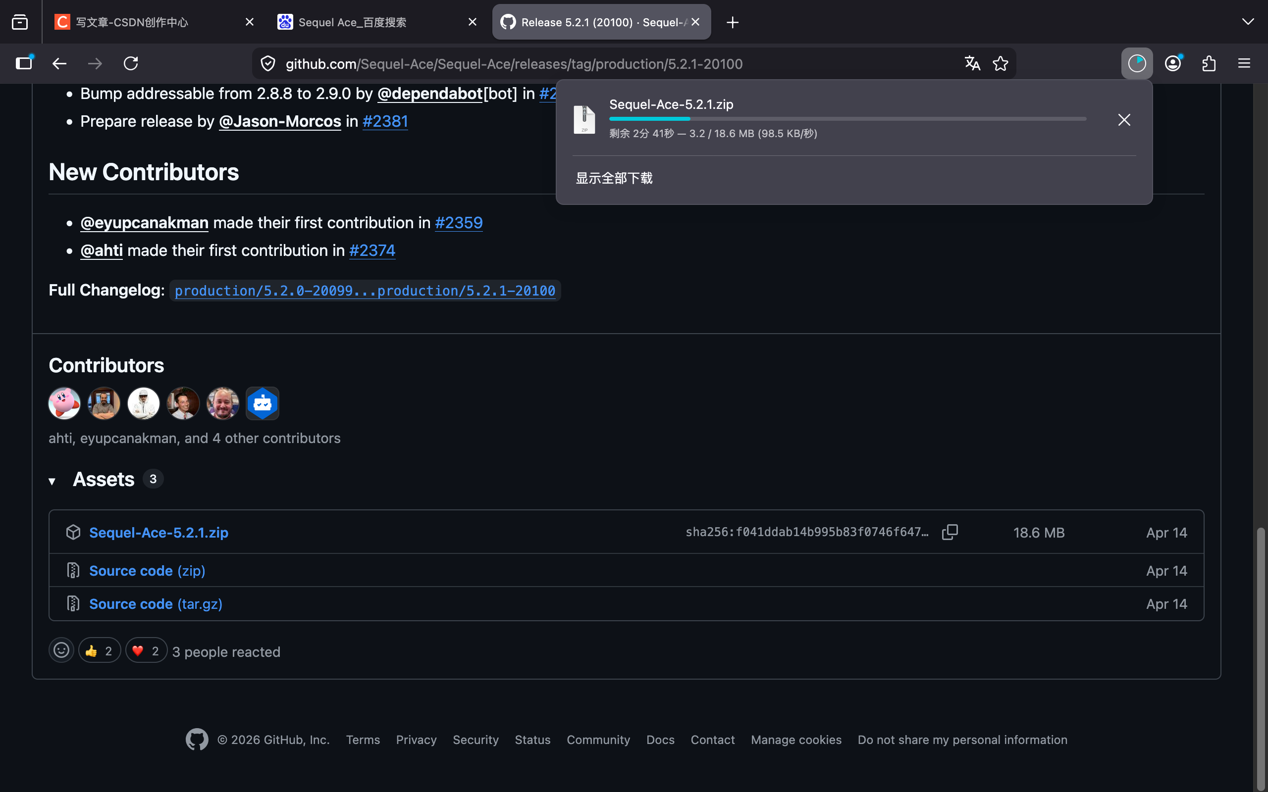
Task: Open the downloads progress button
Action: coord(1136,63)
